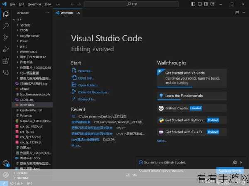Image resolution: width=249 pixels, height=186 pixels.
Task: Open recent folder 12 on Desktop
Action: (x=73, y=116)
